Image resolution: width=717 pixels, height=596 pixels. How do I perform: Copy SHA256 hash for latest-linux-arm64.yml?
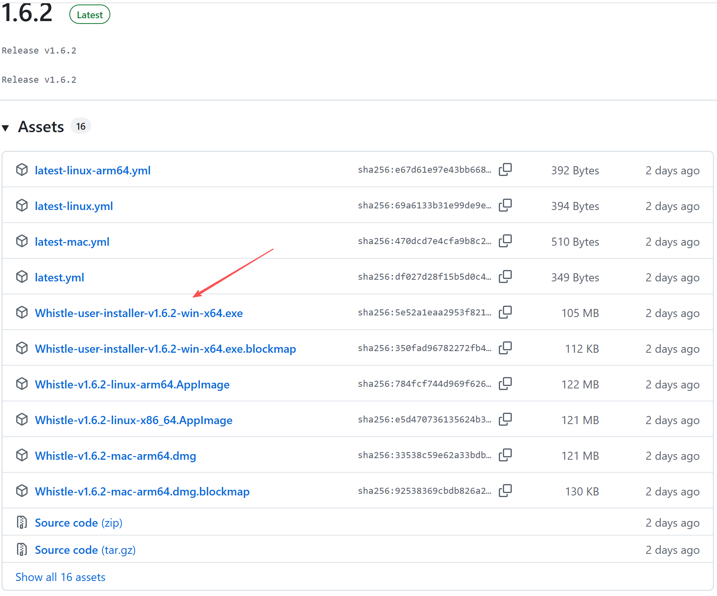(x=505, y=169)
